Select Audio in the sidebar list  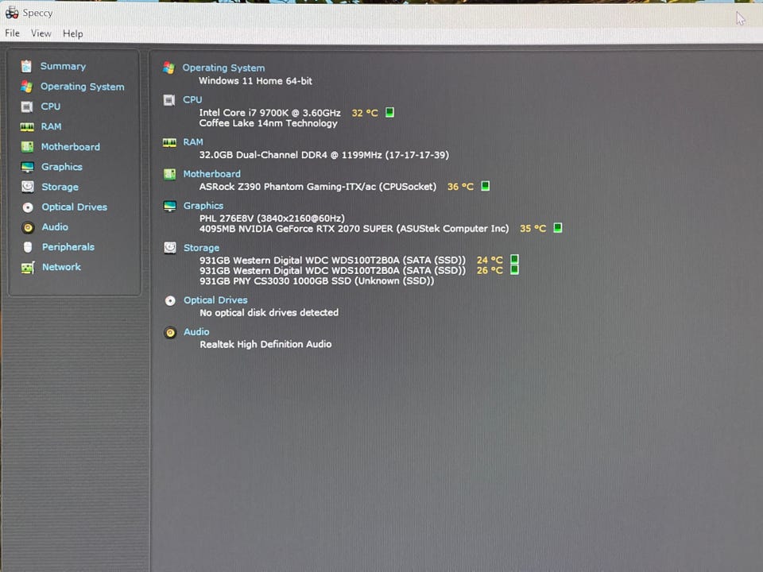[55, 226]
